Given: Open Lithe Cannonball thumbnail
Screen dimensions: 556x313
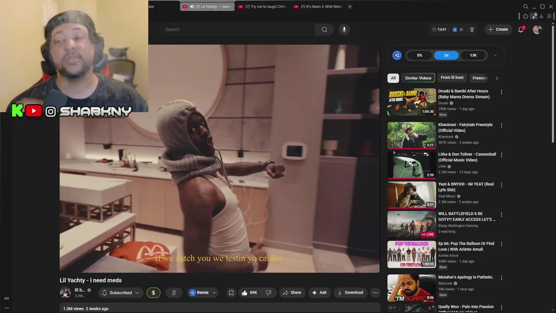Looking at the screenshot, I should point(412,165).
